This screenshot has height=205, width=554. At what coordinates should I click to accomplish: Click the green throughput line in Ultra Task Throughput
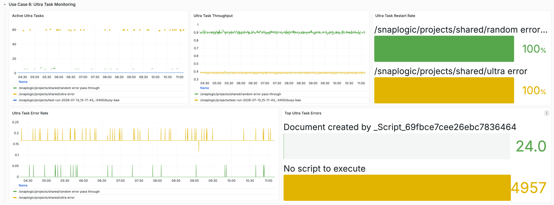[282, 32]
